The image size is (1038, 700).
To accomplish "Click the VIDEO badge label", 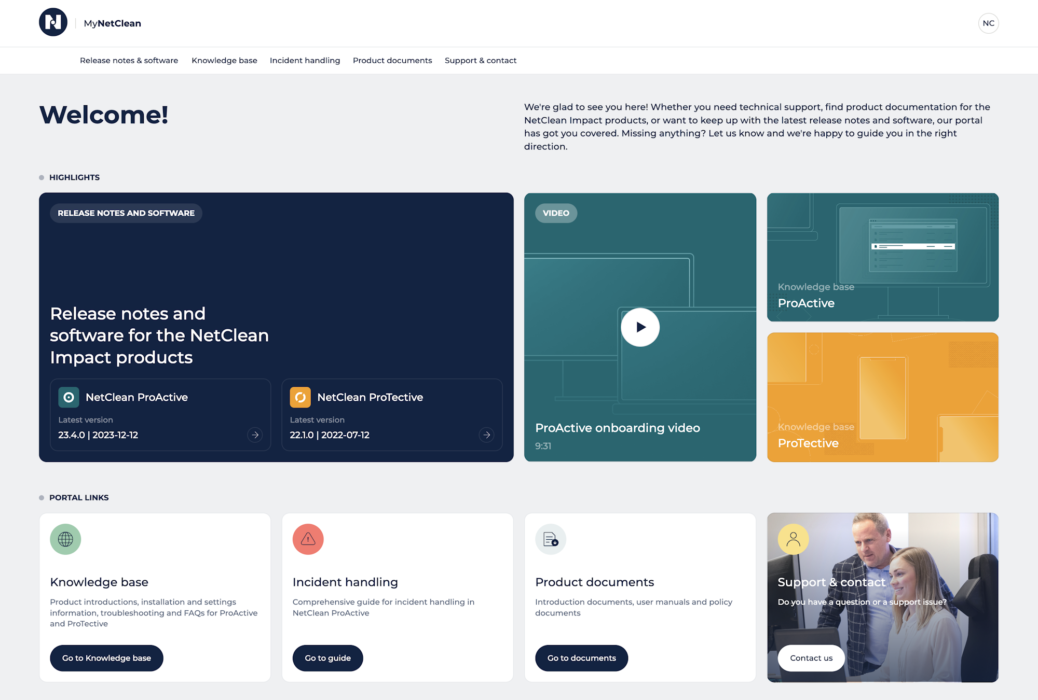I will 556,213.
